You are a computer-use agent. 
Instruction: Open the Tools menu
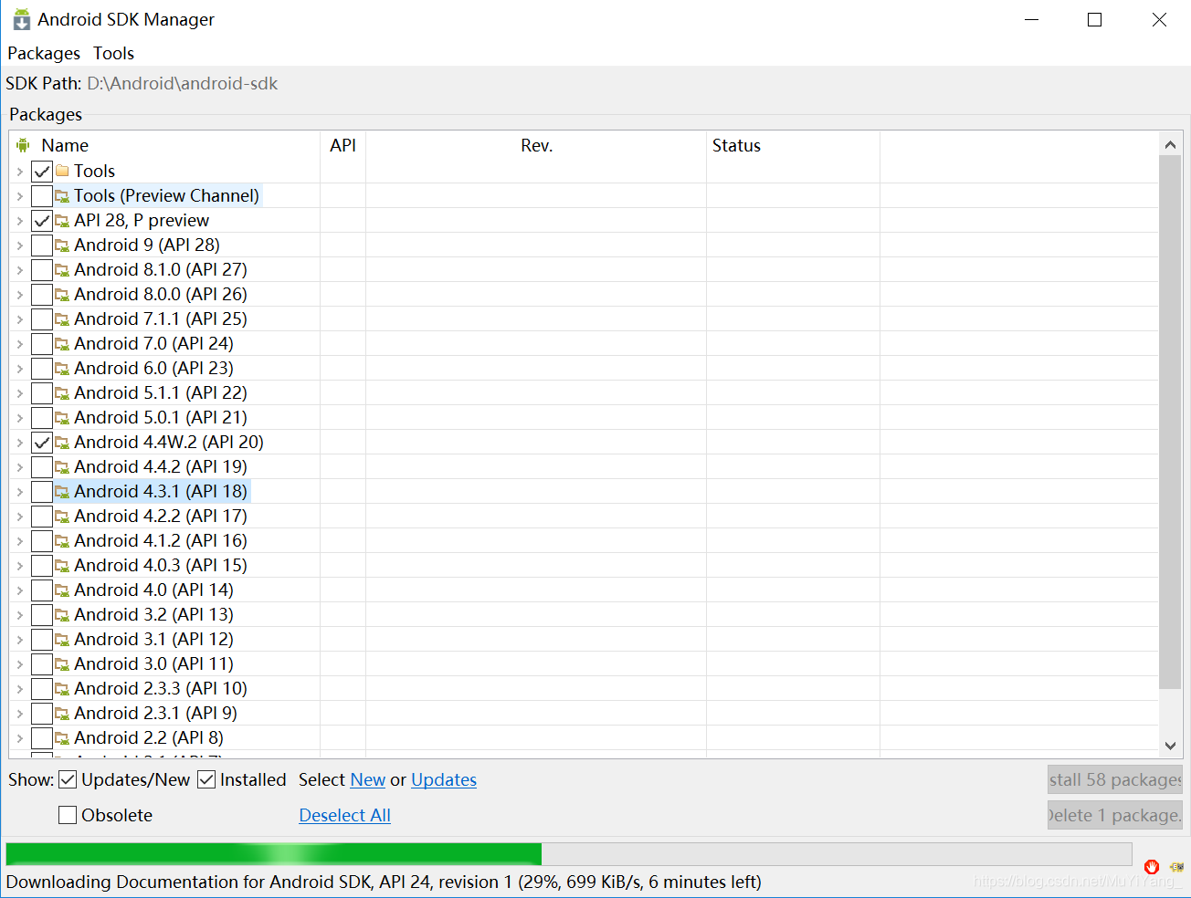[114, 53]
